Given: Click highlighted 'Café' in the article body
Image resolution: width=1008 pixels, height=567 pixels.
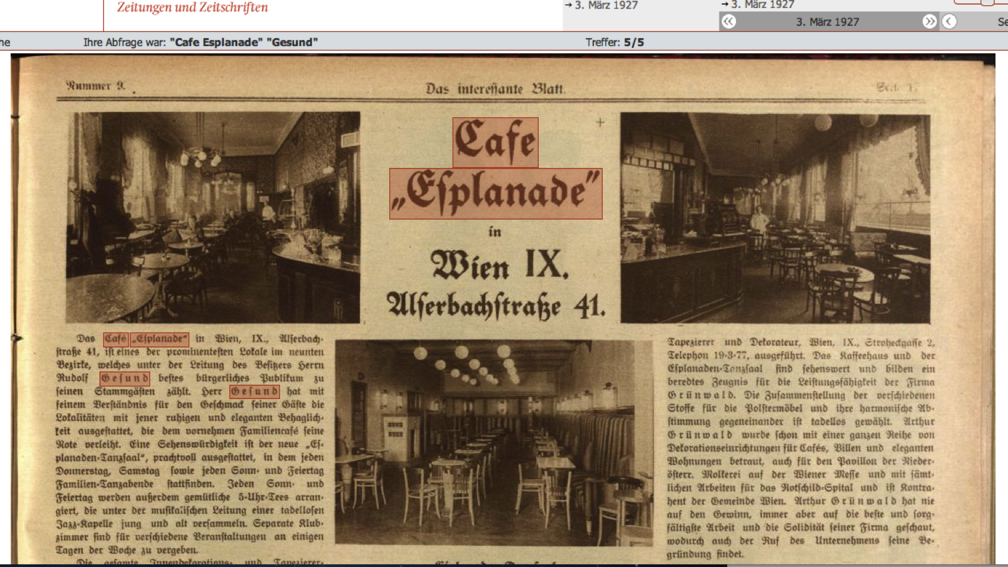Looking at the screenshot, I should [116, 338].
